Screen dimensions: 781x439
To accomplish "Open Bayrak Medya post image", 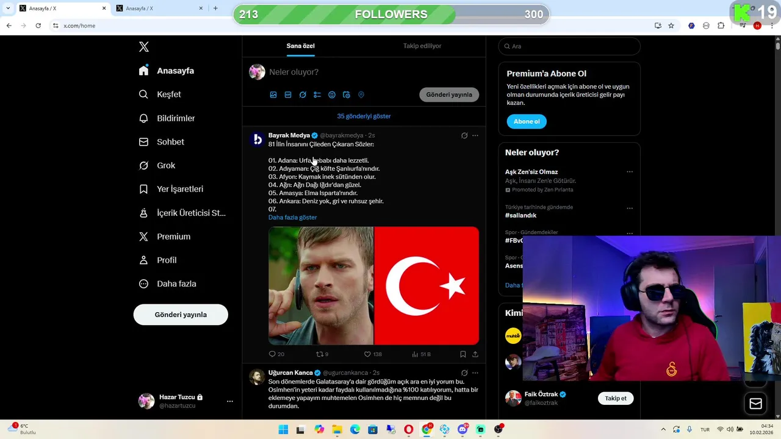I will click(374, 286).
